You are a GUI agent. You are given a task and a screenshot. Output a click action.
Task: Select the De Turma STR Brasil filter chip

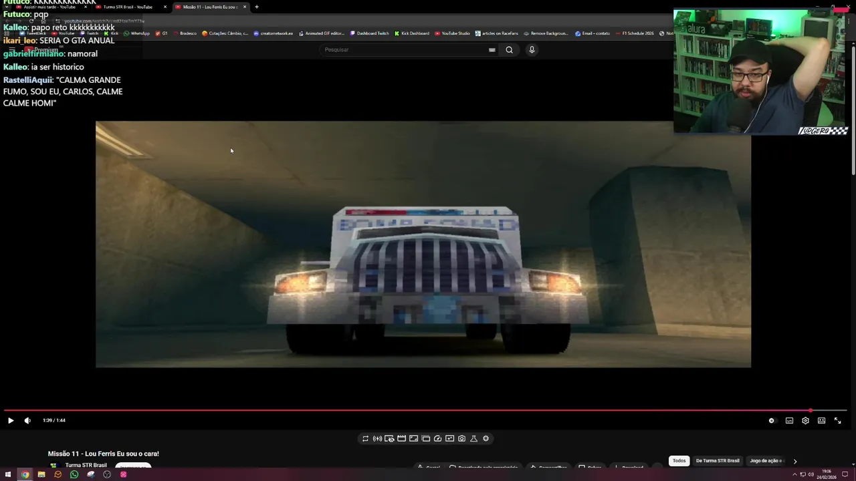pos(718,461)
